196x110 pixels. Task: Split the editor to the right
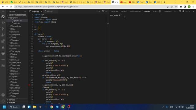[103, 11]
